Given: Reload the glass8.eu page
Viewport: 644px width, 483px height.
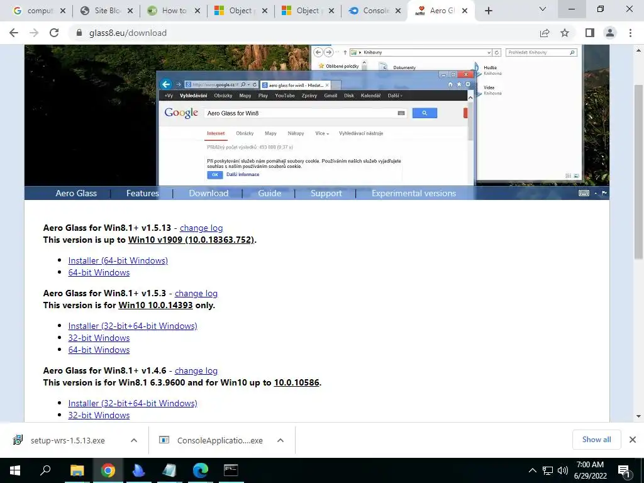Looking at the screenshot, I should [54, 33].
